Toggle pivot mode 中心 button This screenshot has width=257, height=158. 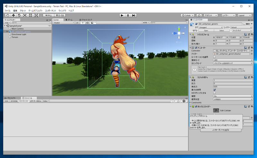coord(49,15)
